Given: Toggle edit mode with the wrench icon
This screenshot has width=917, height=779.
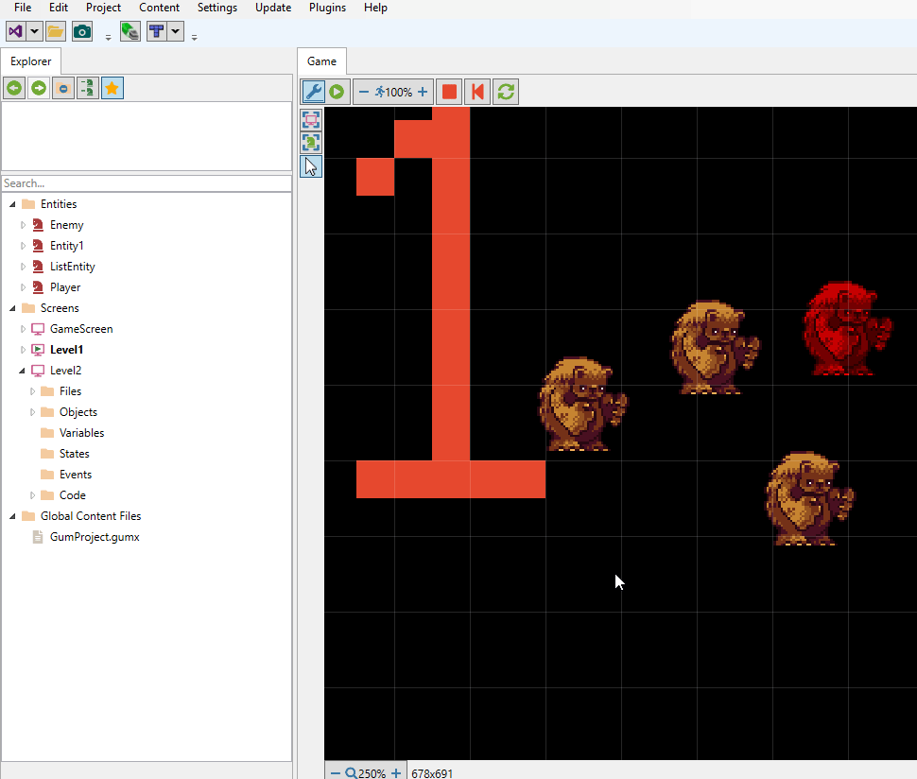Looking at the screenshot, I should click(313, 92).
